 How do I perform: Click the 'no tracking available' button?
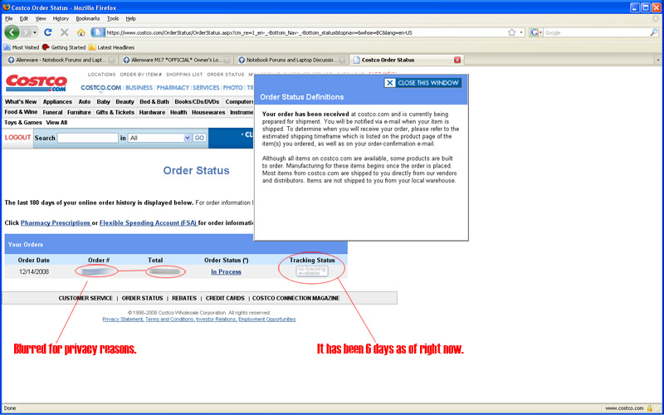pyautogui.click(x=312, y=271)
